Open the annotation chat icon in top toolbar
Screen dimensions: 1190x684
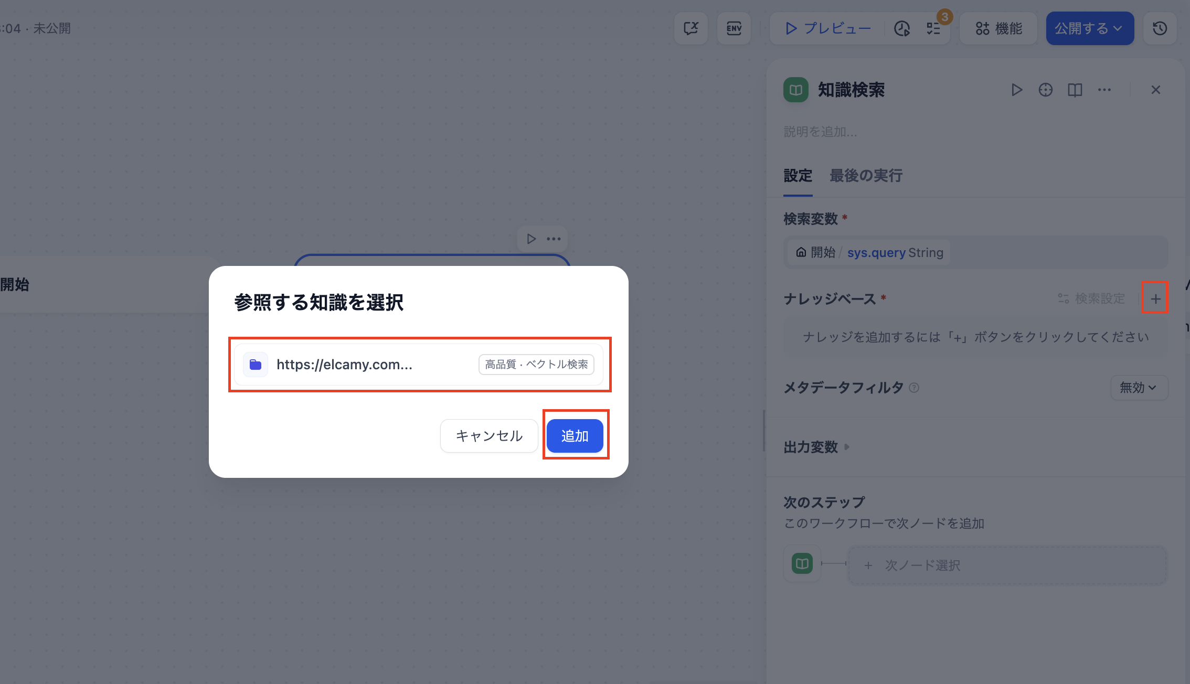click(x=690, y=28)
